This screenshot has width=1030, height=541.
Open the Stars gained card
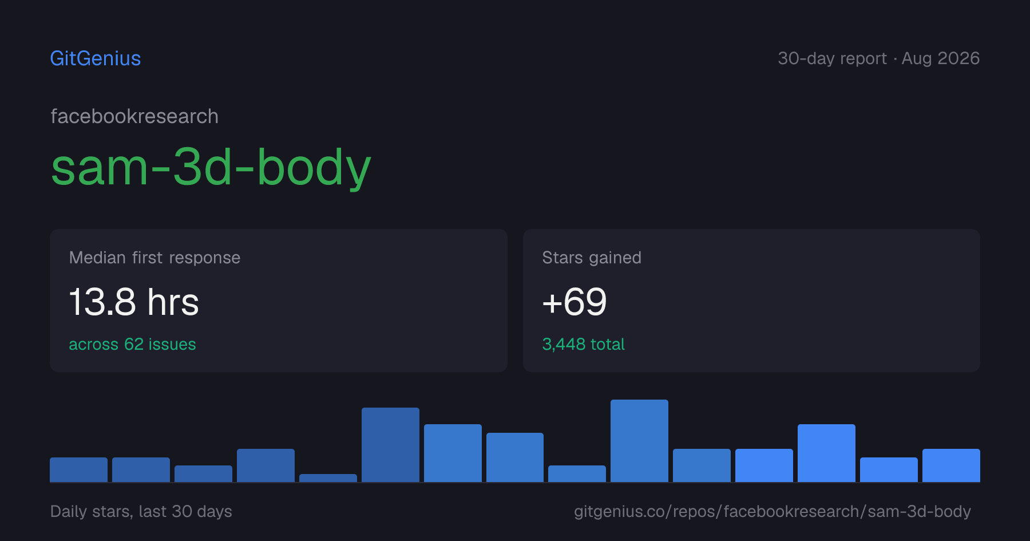(x=751, y=301)
